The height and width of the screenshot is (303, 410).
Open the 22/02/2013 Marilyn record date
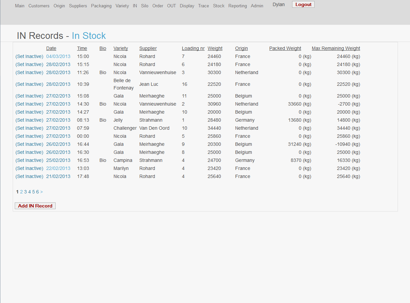[58, 168]
